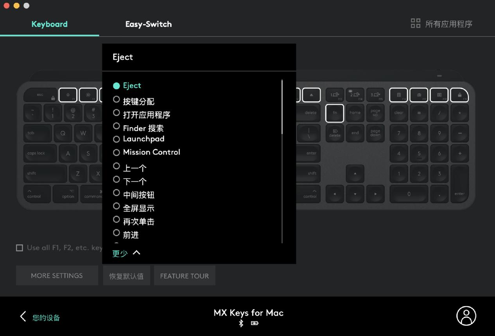
Task: Click the right arrow key
Action: click(375, 194)
